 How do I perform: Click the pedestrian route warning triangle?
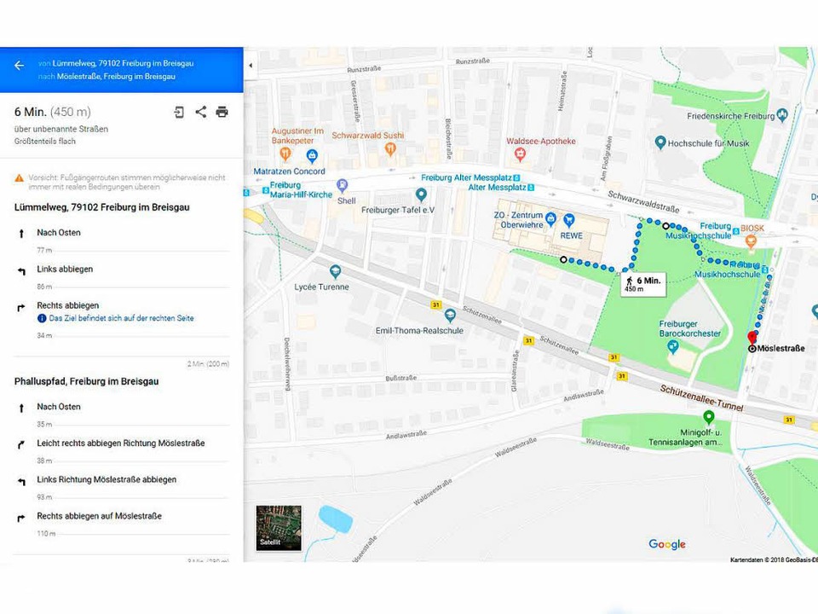20,178
